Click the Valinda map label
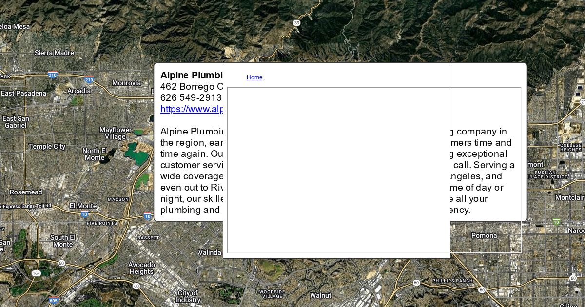The image size is (585, 307). pyautogui.click(x=210, y=252)
